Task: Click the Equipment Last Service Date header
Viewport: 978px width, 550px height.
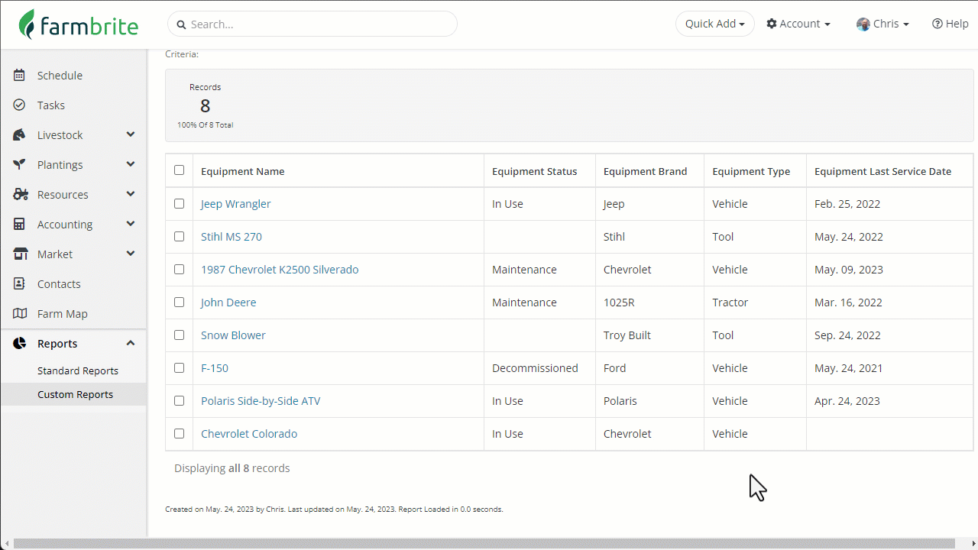Action: point(882,171)
